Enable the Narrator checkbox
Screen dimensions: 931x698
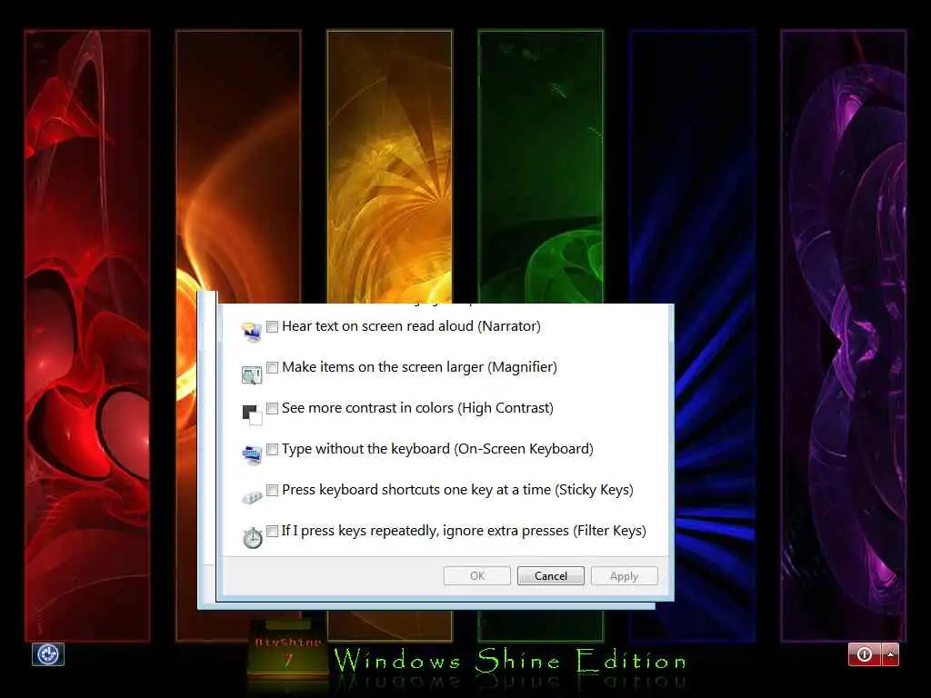272,326
